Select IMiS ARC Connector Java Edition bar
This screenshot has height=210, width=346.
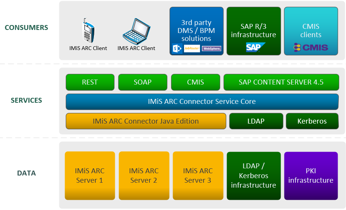point(146,121)
